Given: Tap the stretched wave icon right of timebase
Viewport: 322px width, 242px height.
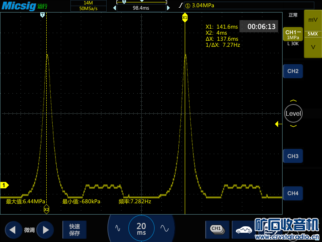Looking at the screenshot, I should 164,228.
